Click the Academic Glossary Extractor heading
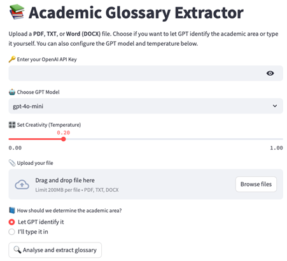 (136, 13)
